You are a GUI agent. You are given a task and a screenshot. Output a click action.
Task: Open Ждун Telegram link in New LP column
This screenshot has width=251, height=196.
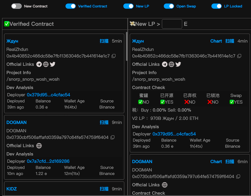164,64
